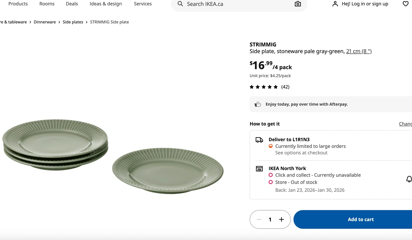The width and height of the screenshot is (412, 240).
Task: Click the profile account icon
Action: 335,4
